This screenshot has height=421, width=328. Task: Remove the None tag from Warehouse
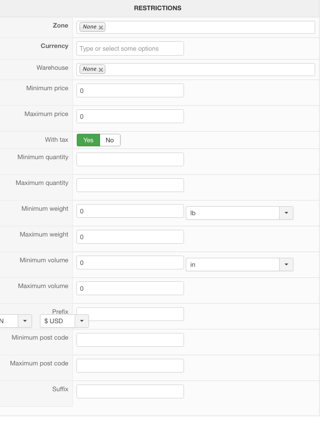coord(101,70)
